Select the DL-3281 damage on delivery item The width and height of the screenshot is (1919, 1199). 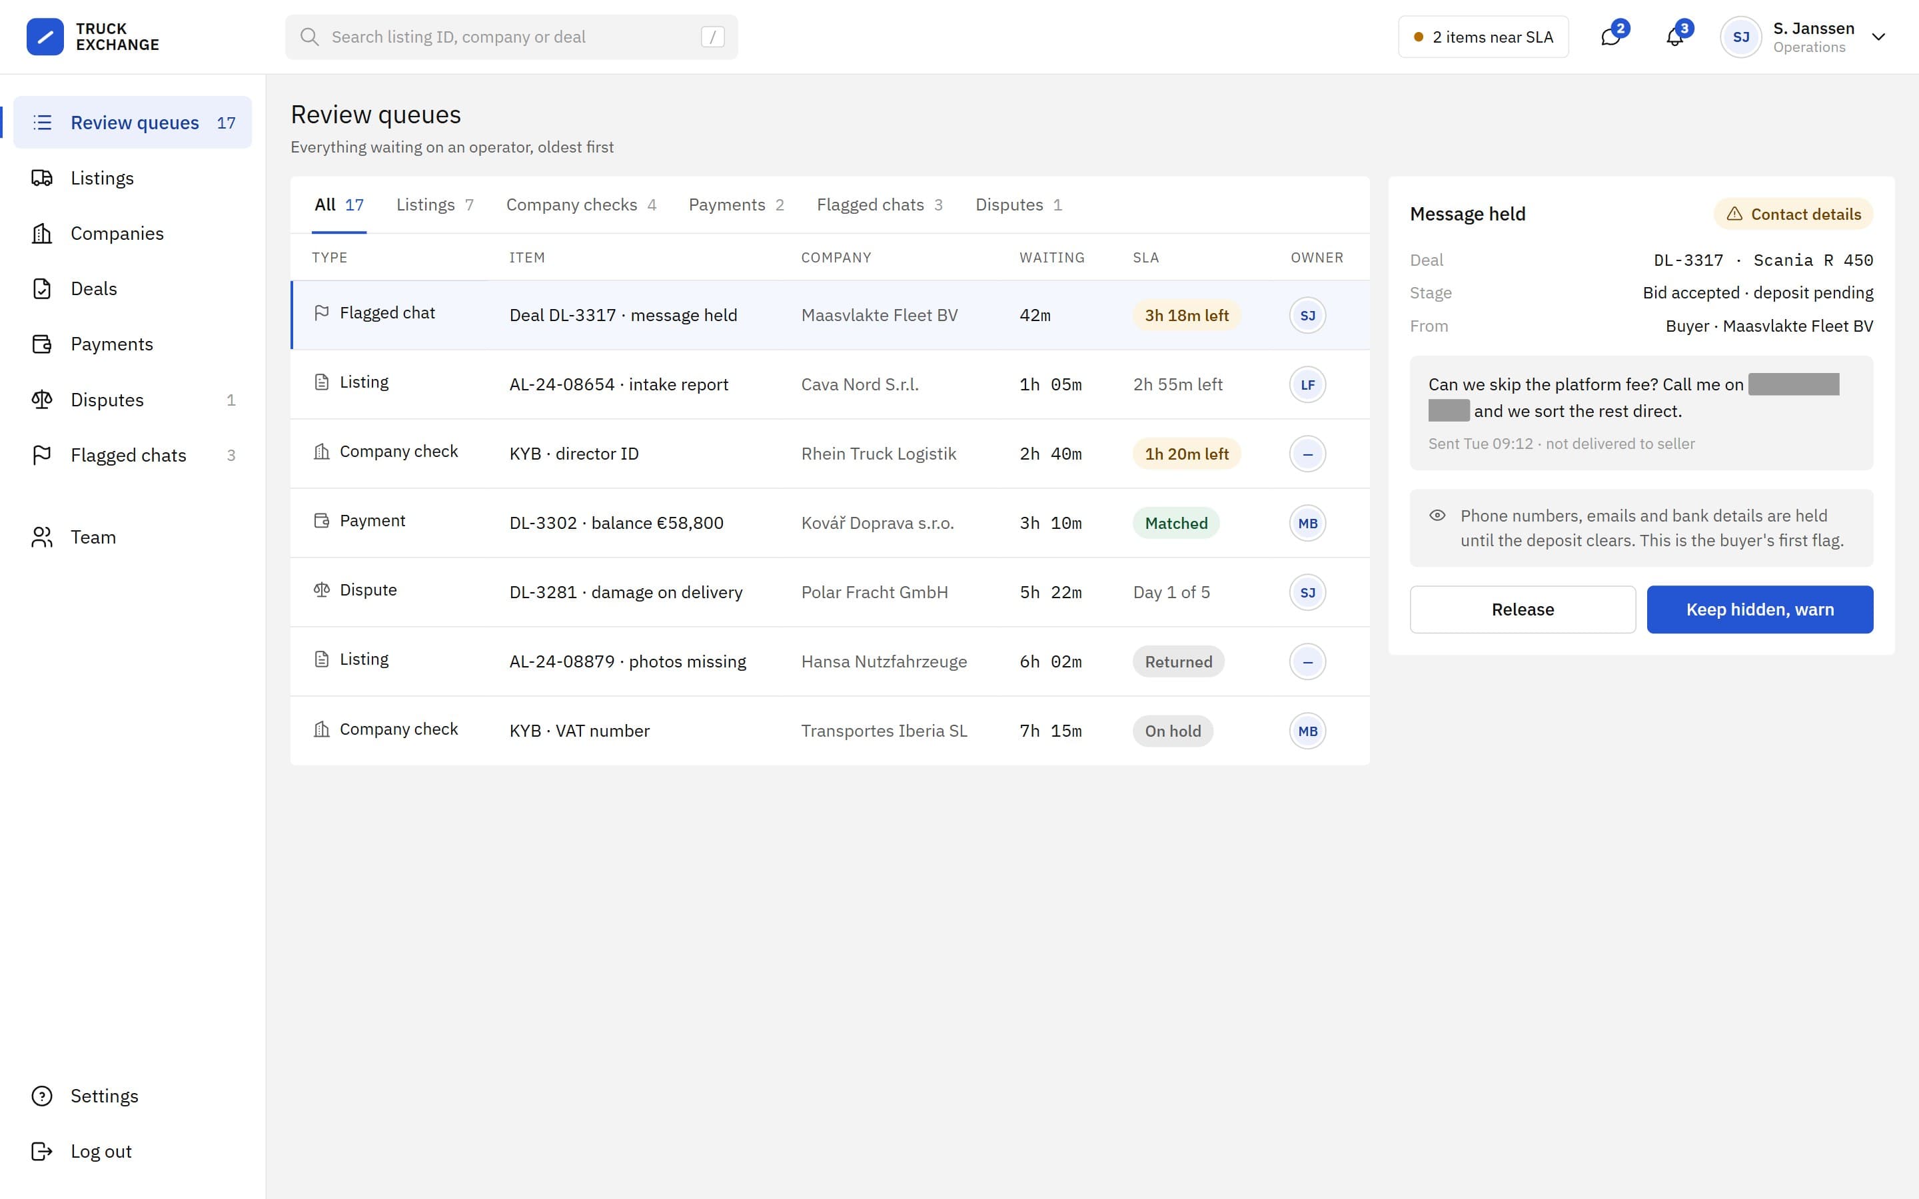[x=626, y=592]
